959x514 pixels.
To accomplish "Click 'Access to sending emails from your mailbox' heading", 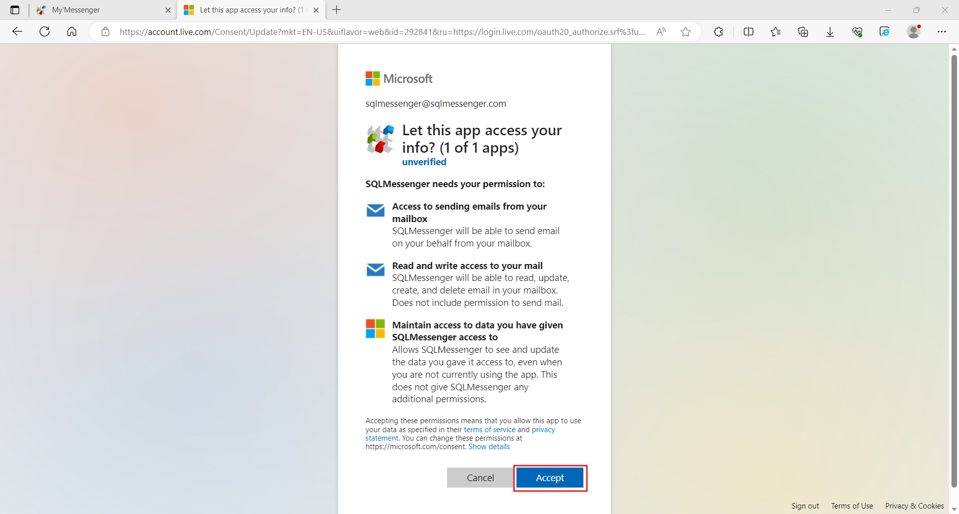I will click(x=470, y=213).
